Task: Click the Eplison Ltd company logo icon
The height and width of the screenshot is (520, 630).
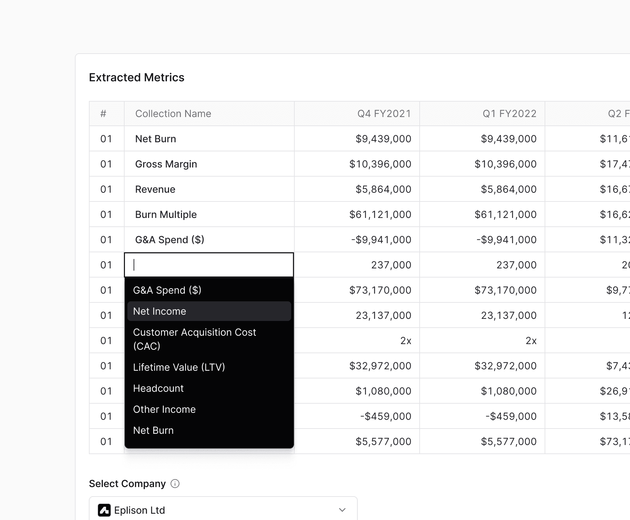Action: click(x=104, y=510)
